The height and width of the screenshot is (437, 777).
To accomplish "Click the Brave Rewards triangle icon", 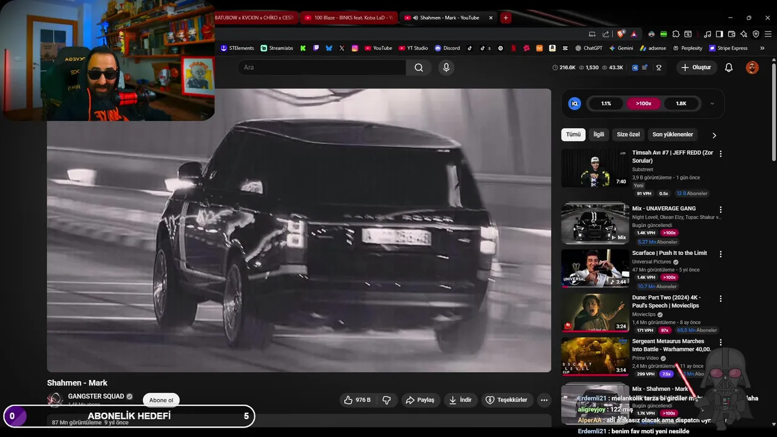I will tap(634, 35).
